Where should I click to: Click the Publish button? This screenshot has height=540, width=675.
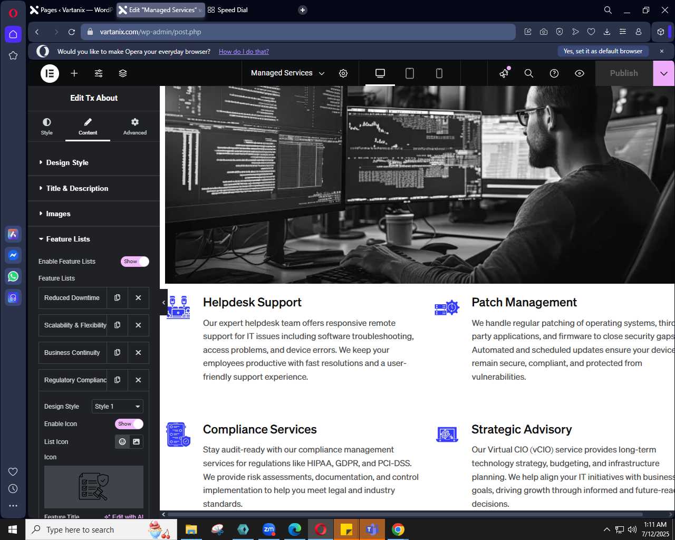click(x=624, y=73)
